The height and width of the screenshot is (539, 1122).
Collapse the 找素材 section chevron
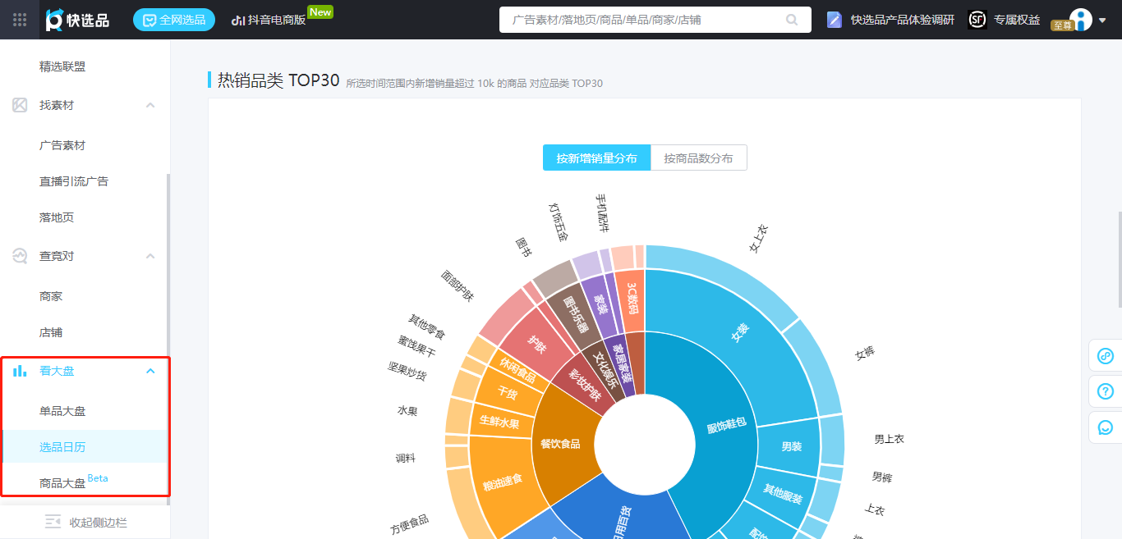click(150, 105)
